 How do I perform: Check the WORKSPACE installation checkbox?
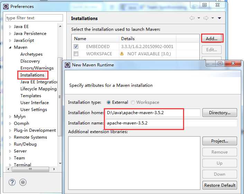click(x=76, y=54)
